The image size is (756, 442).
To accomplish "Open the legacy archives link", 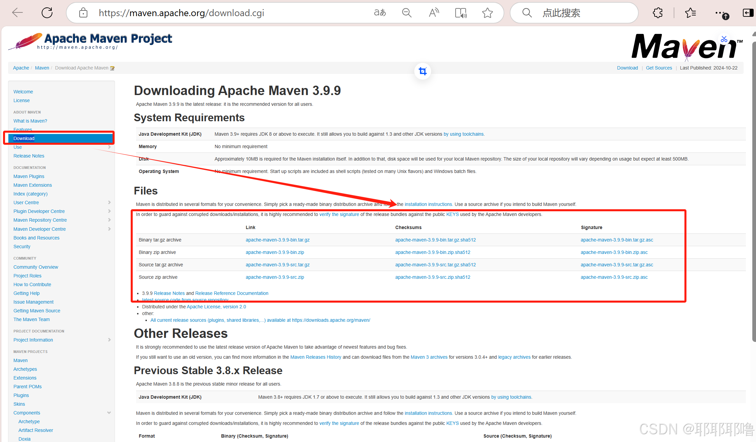I will click(x=514, y=357).
